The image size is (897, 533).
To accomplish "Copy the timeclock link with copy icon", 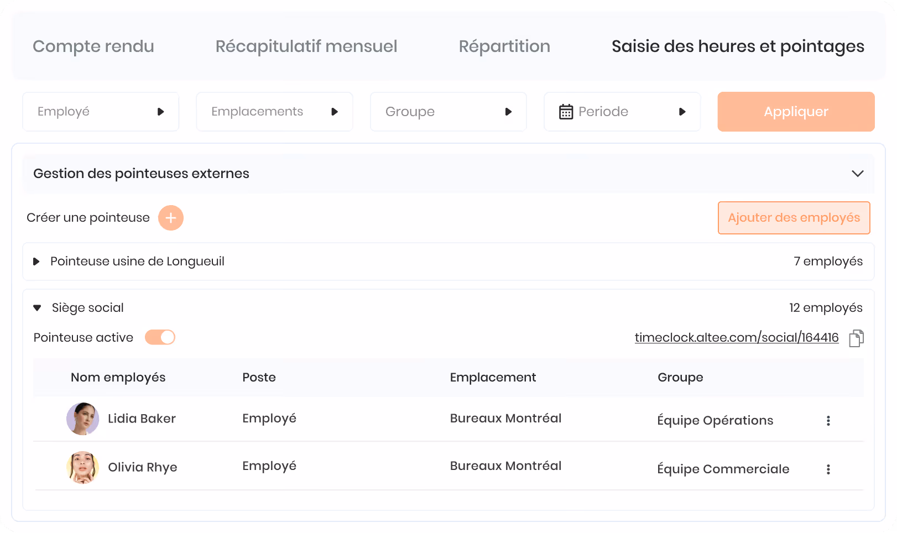I will 856,338.
